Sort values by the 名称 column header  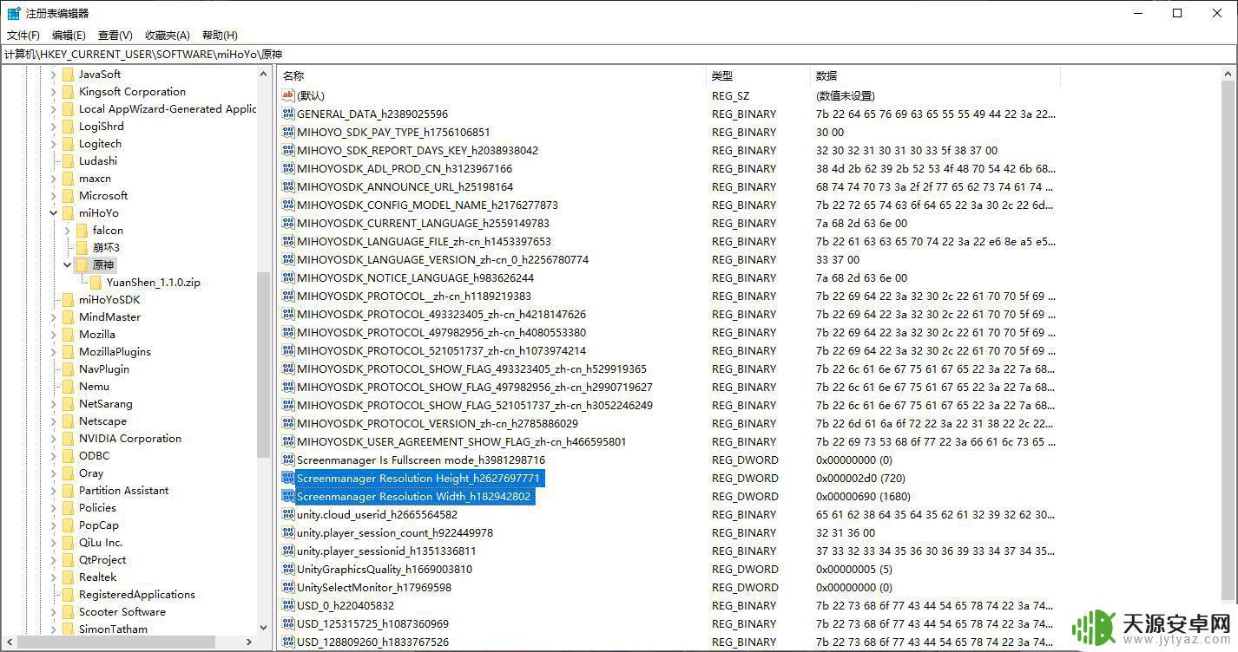coord(492,75)
